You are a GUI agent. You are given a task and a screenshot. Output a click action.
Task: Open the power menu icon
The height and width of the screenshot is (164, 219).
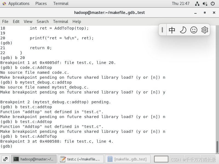[213, 4]
